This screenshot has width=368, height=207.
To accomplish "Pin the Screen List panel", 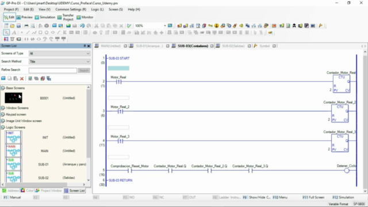I will (x=85, y=46).
